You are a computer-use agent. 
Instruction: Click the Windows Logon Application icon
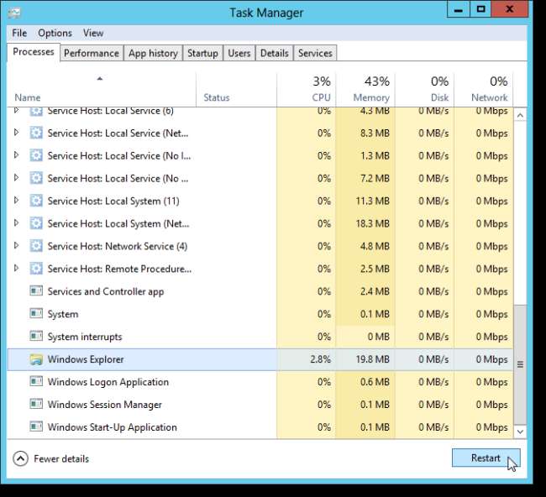tap(36, 382)
